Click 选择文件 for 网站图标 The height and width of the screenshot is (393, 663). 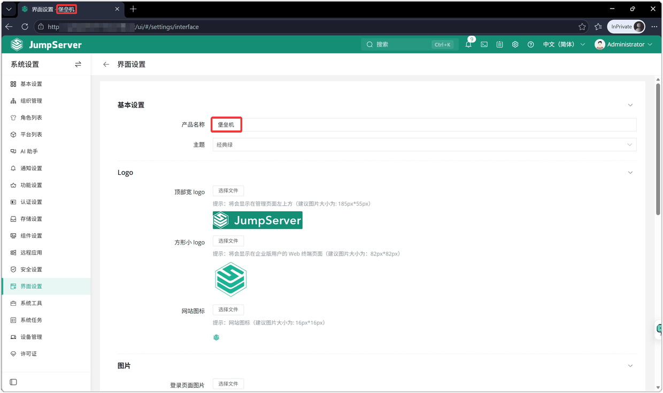pyautogui.click(x=228, y=310)
